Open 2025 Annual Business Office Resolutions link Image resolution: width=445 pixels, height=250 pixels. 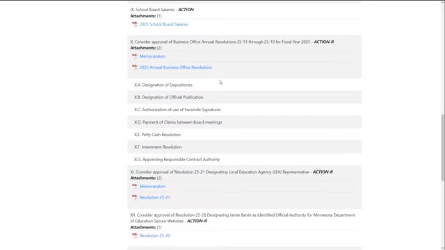176,67
